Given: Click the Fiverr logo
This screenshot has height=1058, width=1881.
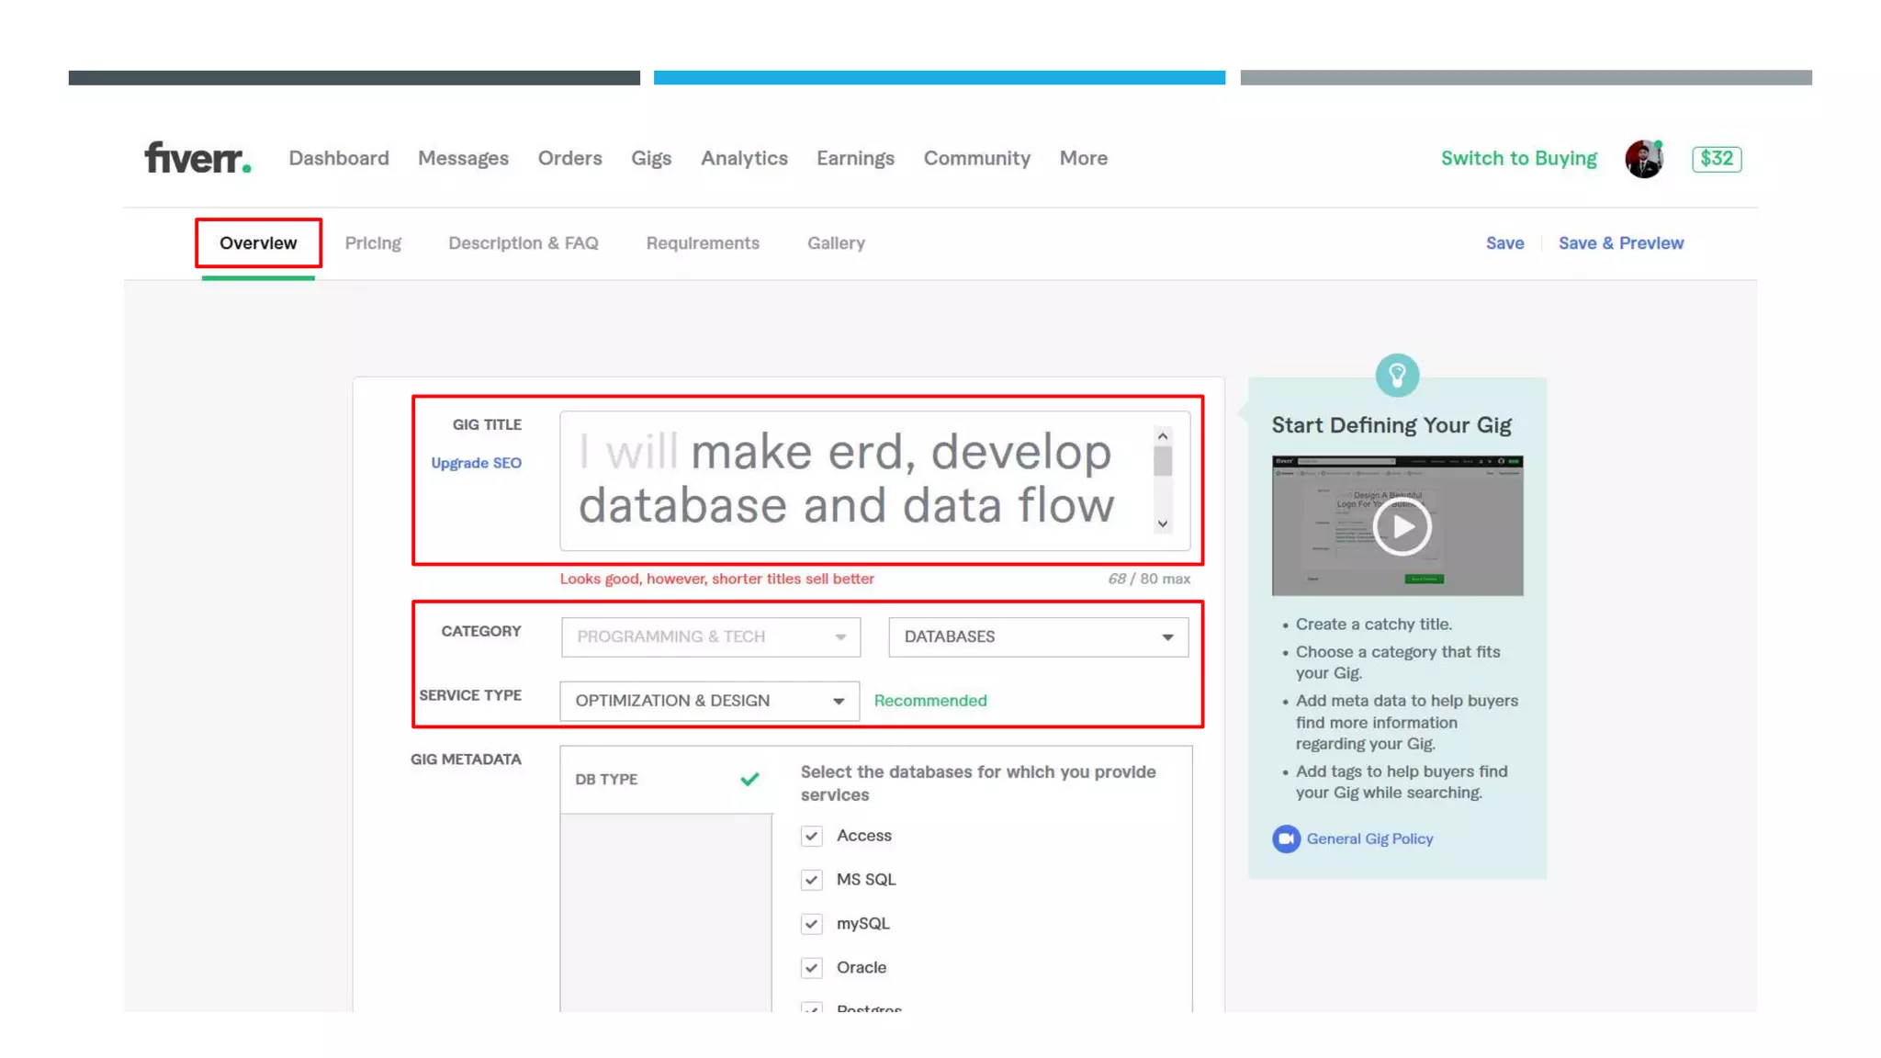Looking at the screenshot, I should click(x=197, y=158).
